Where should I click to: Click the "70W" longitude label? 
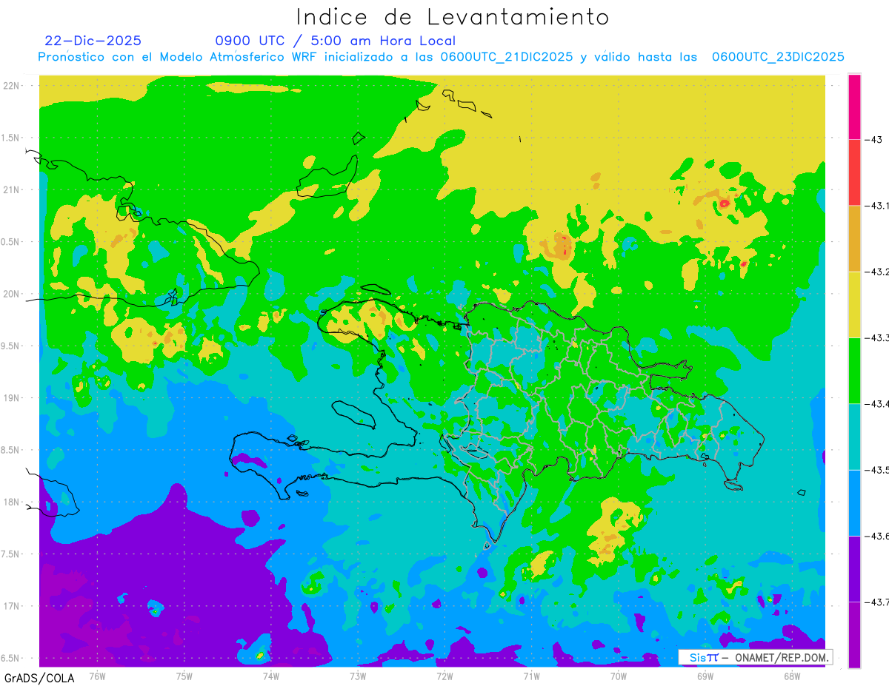(618, 676)
